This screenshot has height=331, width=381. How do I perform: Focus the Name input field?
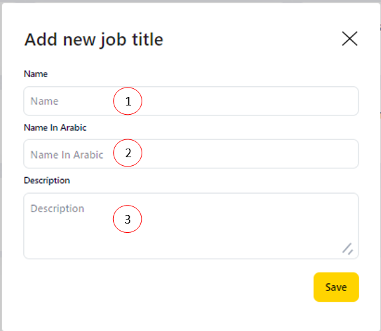[x=191, y=101]
